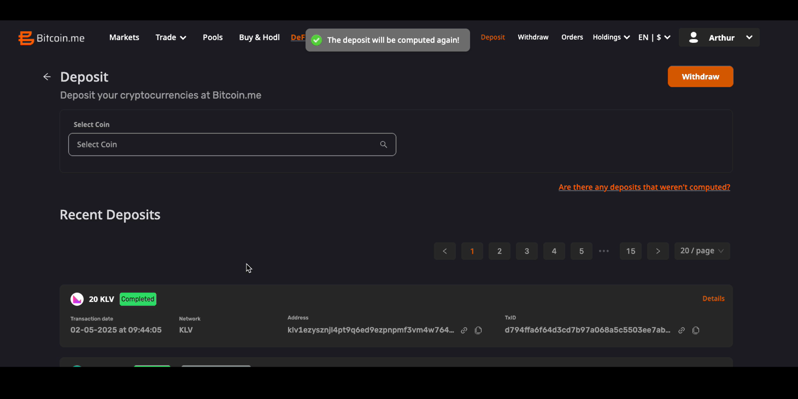Click the address text 'klv1ezysznjl4pt9q6ed9ezpnpmf3vm4w764...'
This screenshot has width=798, height=399.
click(x=371, y=330)
